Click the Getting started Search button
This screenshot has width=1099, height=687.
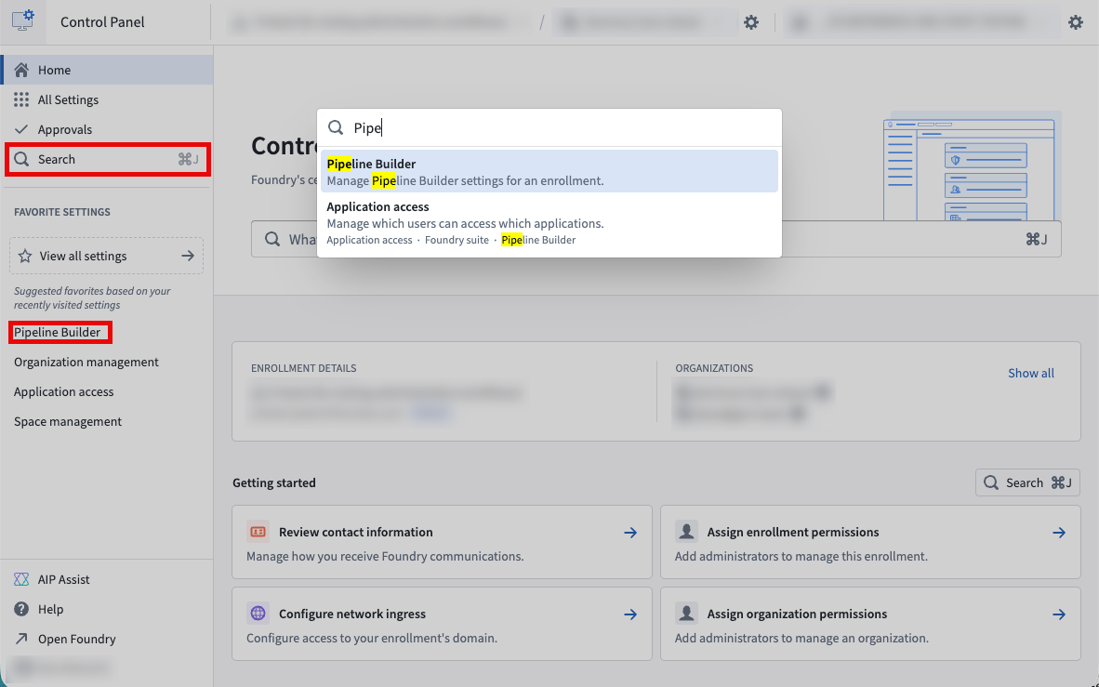coord(1027,482)
